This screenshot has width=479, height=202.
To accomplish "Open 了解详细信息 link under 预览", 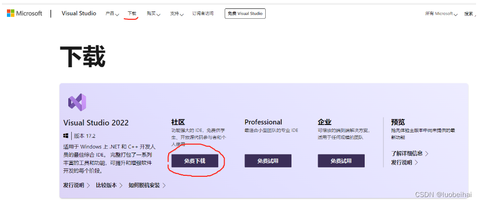I will (410, 153).
